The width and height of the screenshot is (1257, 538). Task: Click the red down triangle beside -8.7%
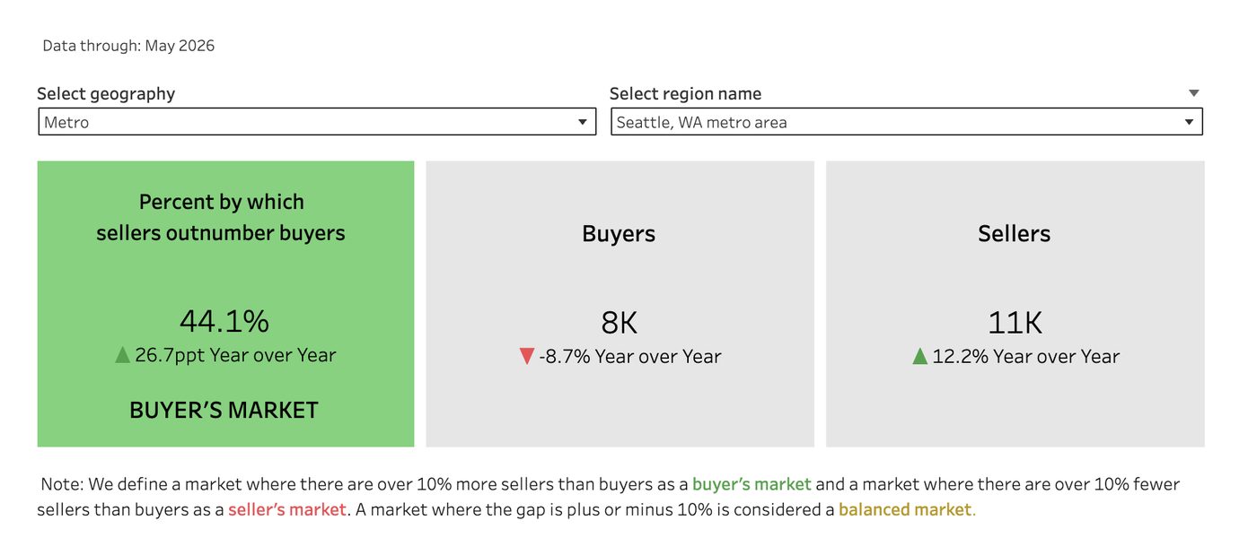tap(527, 357)
